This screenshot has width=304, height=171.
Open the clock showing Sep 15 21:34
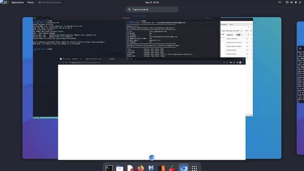coord(152,2)
